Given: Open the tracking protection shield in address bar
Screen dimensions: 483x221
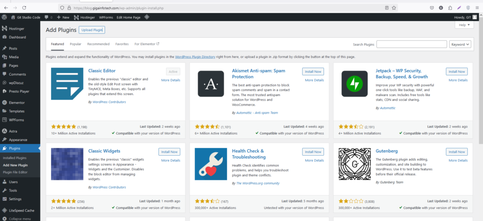Looking at the screenshot, I should click(x=62, y=8).
